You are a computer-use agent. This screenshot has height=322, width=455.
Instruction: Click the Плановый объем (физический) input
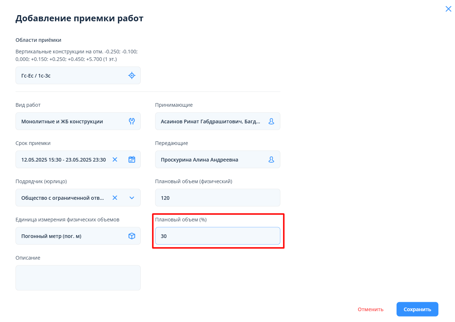tap(218, 198)
